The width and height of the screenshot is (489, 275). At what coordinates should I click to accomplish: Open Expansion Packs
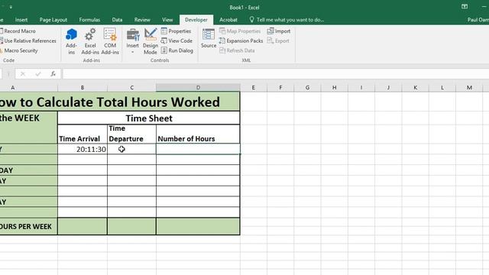(x=241, y=40)
